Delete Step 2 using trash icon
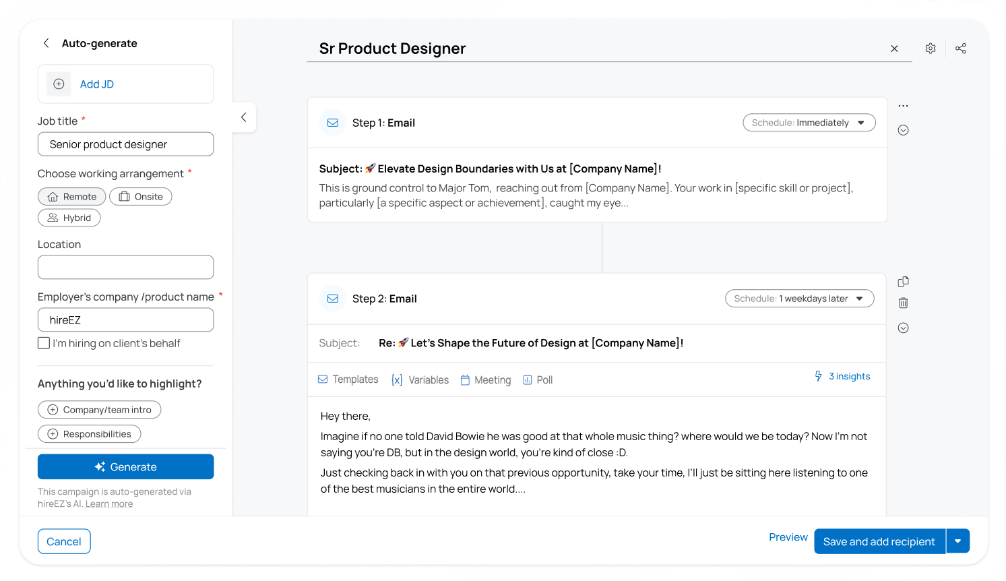The image size is (1006, 581). [x=904, y=303]
